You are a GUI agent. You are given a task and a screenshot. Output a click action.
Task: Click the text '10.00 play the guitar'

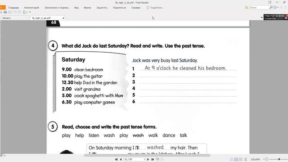(82, 76)
